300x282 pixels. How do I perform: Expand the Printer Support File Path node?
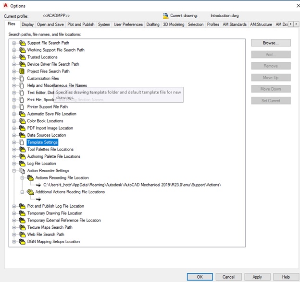[x=14, y=107]
